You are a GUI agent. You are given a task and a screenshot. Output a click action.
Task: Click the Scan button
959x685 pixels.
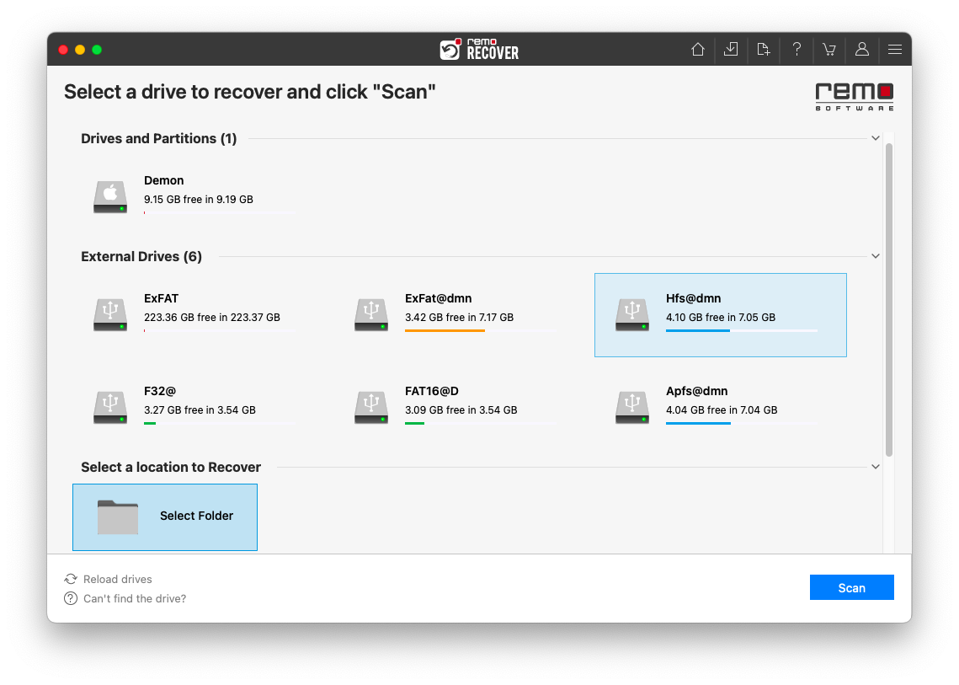851,587
